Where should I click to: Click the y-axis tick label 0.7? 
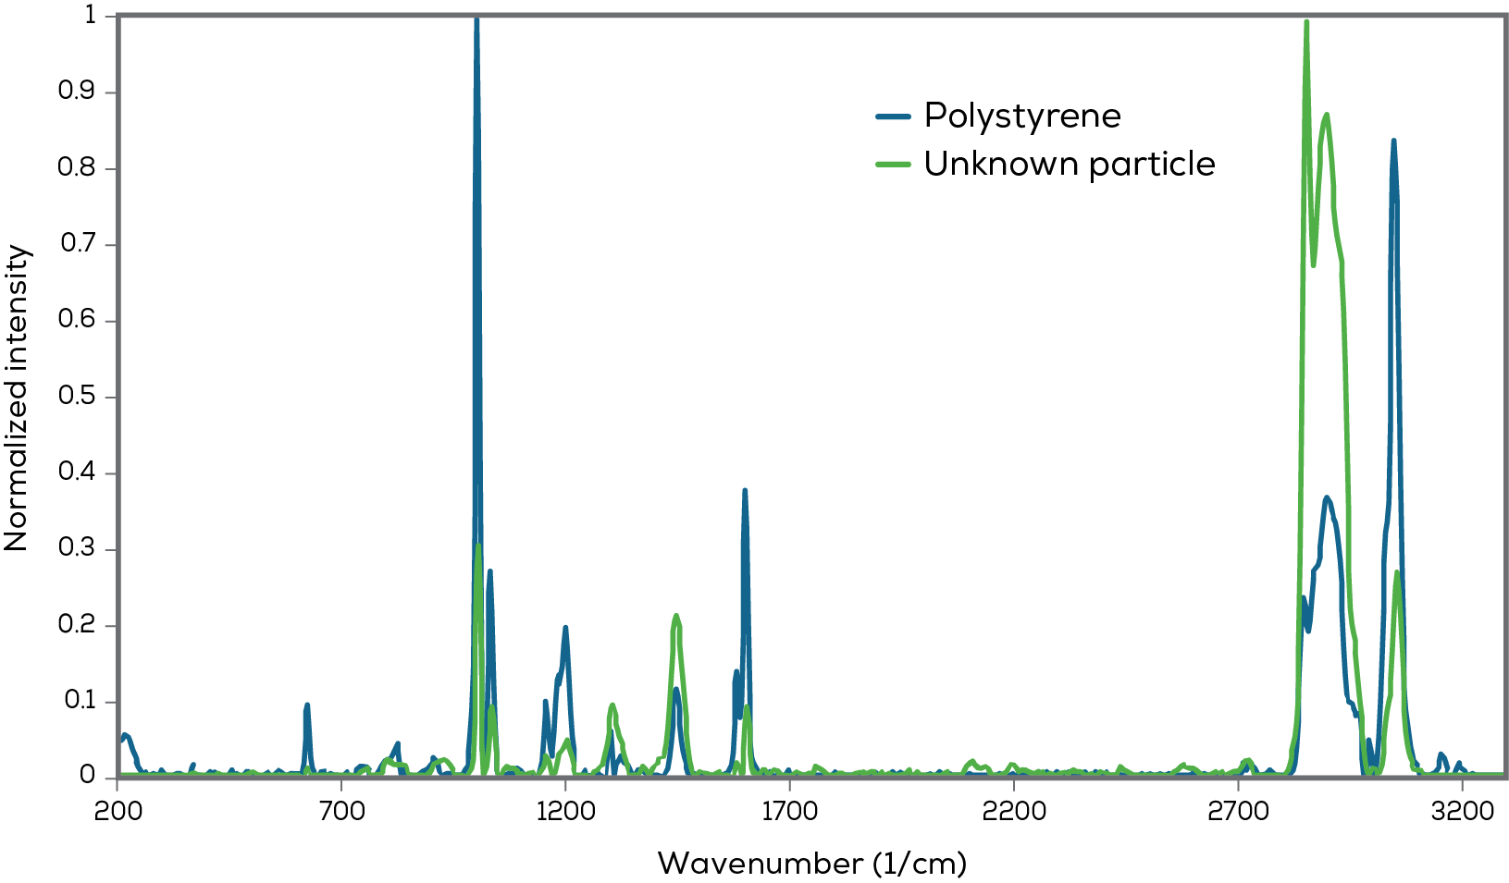pyautogui.click(x=77, y=245)
